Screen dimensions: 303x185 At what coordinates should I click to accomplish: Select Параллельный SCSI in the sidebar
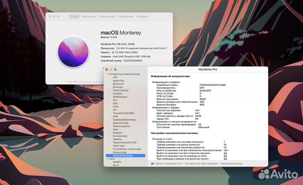[125, 142]
